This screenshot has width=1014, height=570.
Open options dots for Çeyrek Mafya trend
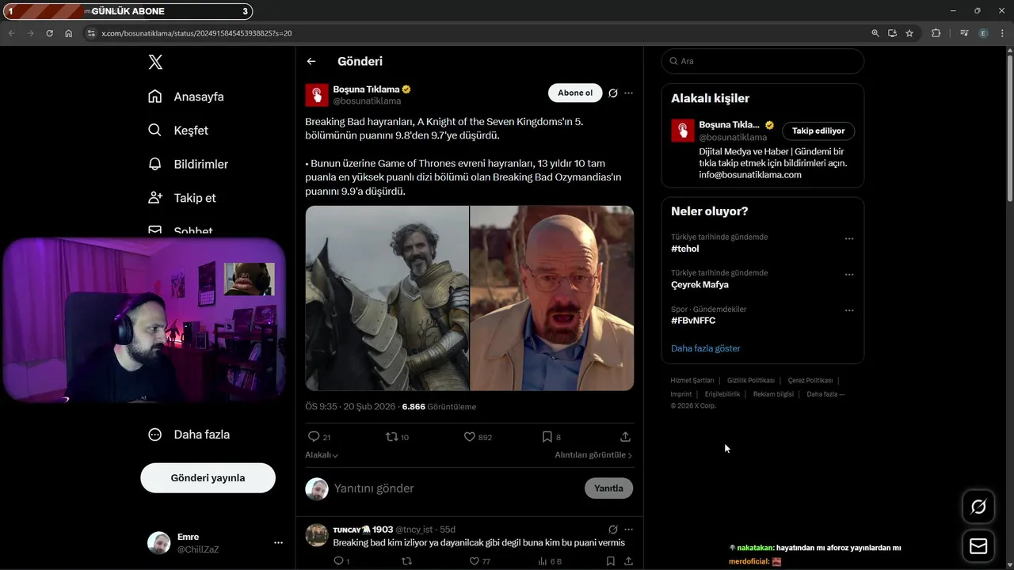[849, 275]
